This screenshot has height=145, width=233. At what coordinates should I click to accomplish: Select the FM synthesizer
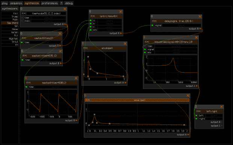click(x=10, y=45)
